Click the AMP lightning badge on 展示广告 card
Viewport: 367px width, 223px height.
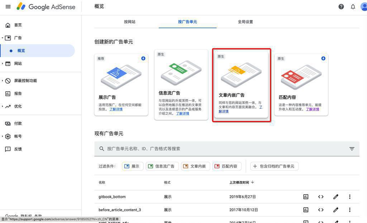click(x=143, y=58)
